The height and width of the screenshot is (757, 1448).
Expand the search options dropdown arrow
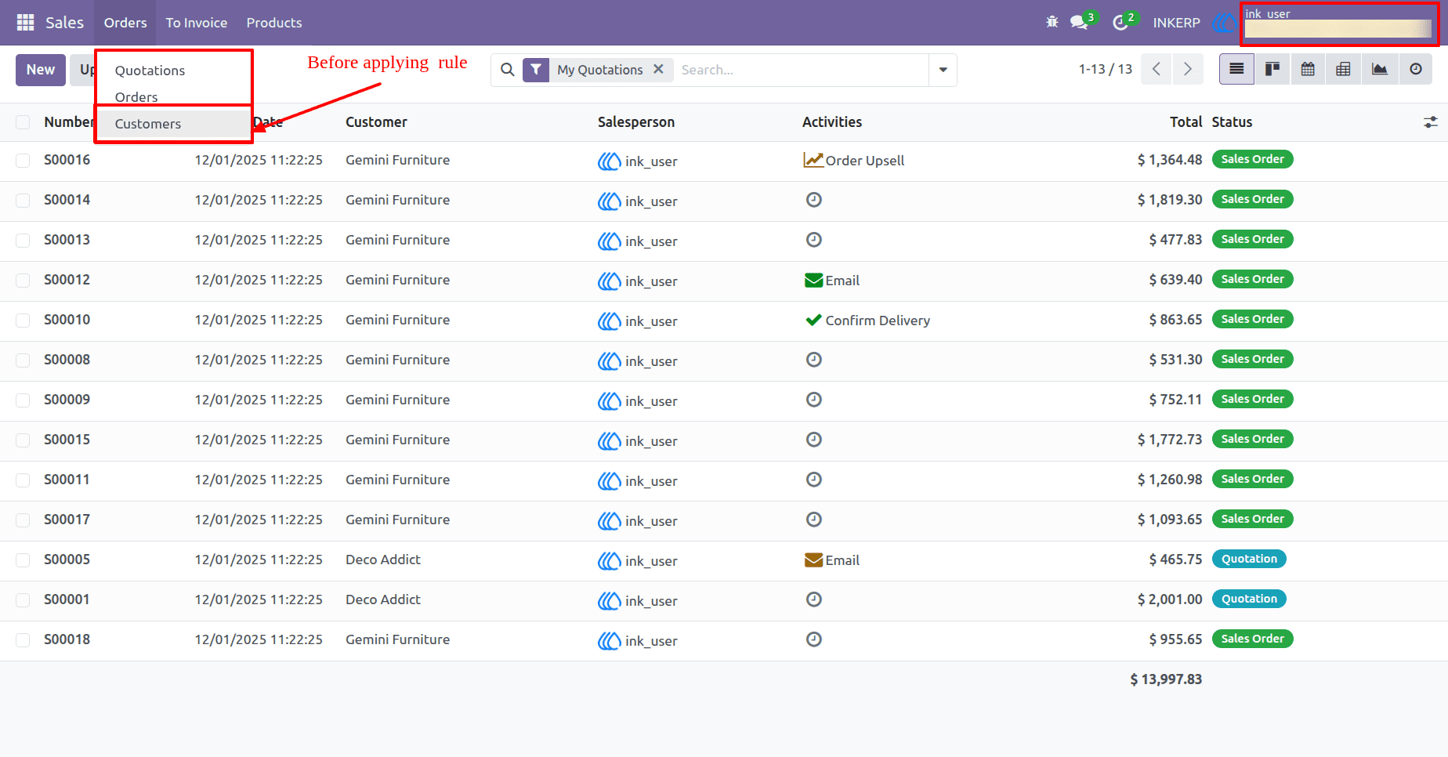(x=943, y=70)
